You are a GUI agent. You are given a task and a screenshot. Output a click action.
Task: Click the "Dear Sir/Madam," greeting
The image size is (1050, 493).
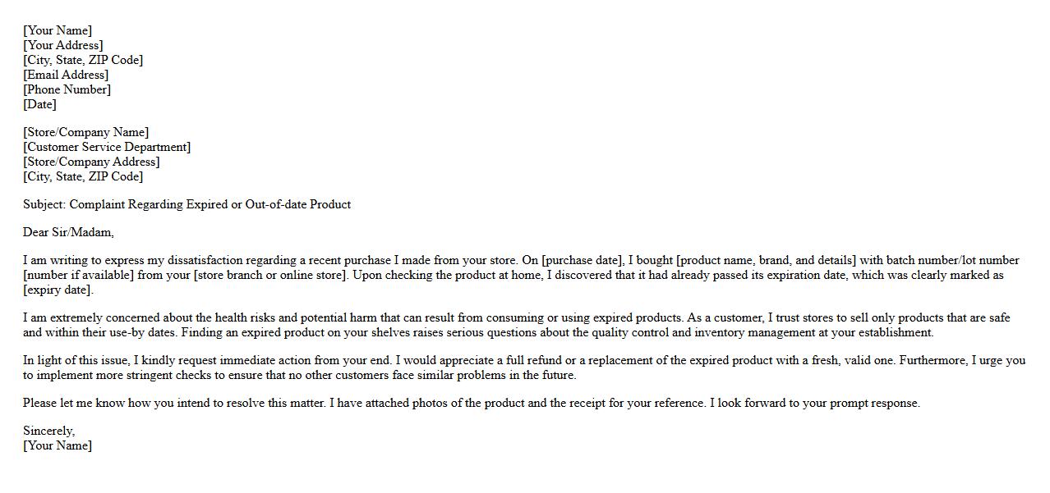(x=68, y=232)
